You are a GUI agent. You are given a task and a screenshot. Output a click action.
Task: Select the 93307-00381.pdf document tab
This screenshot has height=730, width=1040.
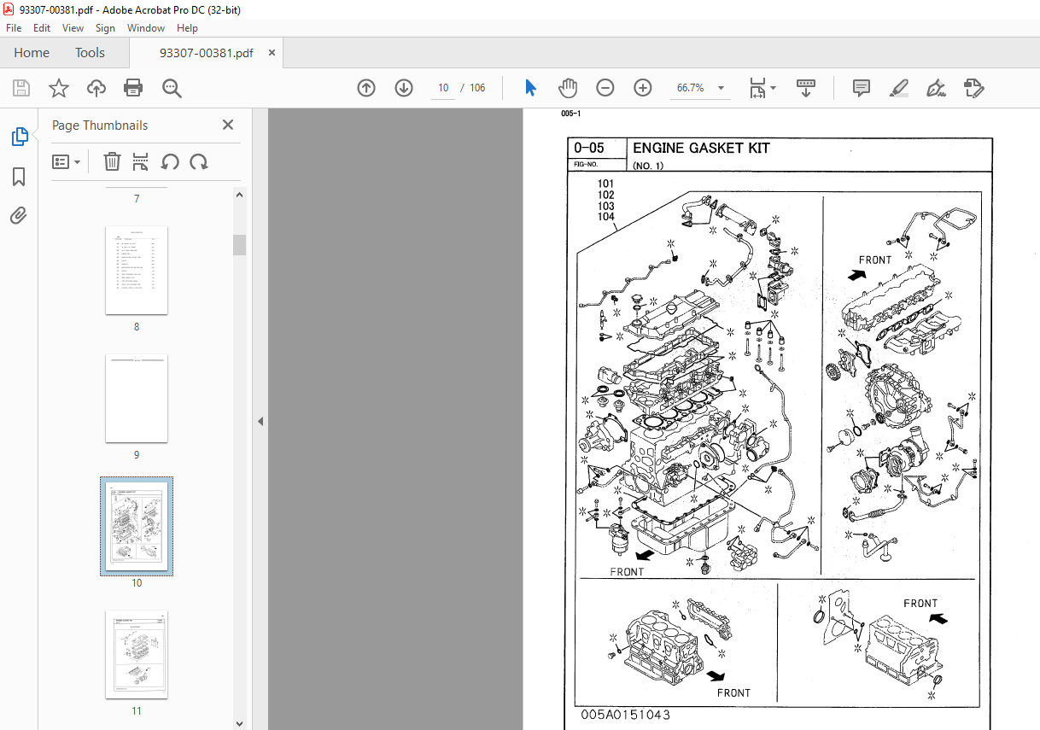[206, 53]
